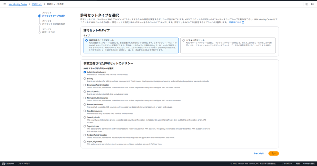317x166 pixels.
Task: Choose the ViewOnlyAccess policy radio
Action: click(85, 142)
